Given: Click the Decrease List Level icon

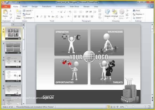Looking at the screenshot, I should 87,12.
